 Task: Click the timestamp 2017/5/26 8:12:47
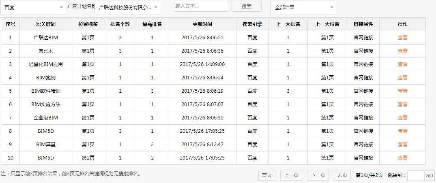point(202,145)
